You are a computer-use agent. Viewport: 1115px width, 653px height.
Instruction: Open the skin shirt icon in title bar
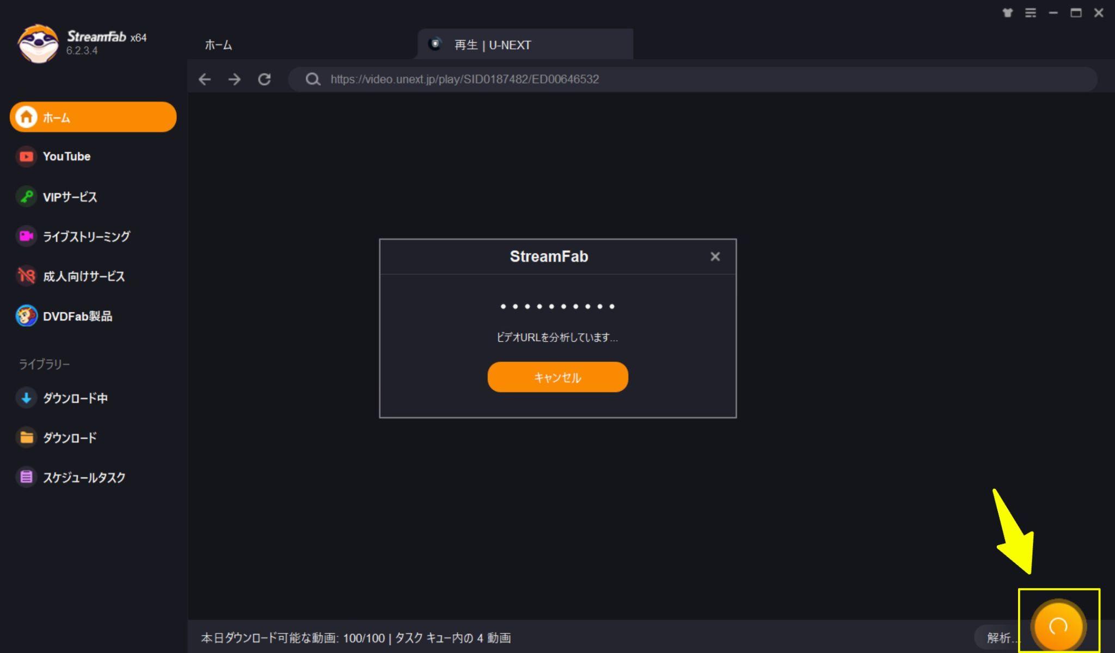(1008, 13)
